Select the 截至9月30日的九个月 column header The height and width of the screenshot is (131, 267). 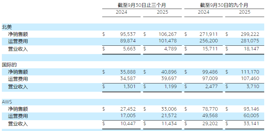coord(224,5)
